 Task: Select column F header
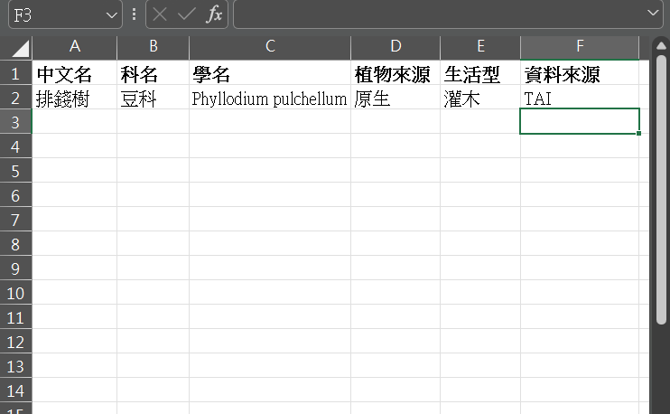pyautogui.click(x=579, y=46)
